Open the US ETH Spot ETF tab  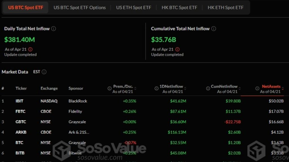(133, 8)
